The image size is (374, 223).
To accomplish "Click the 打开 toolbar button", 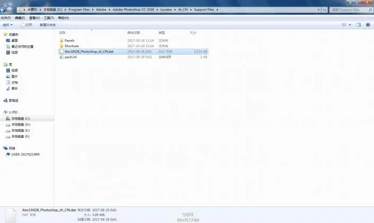I will (x=27, y=25).
